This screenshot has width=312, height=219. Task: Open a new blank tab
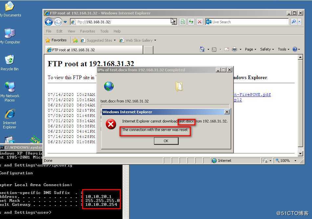click(x=148, y=50)
